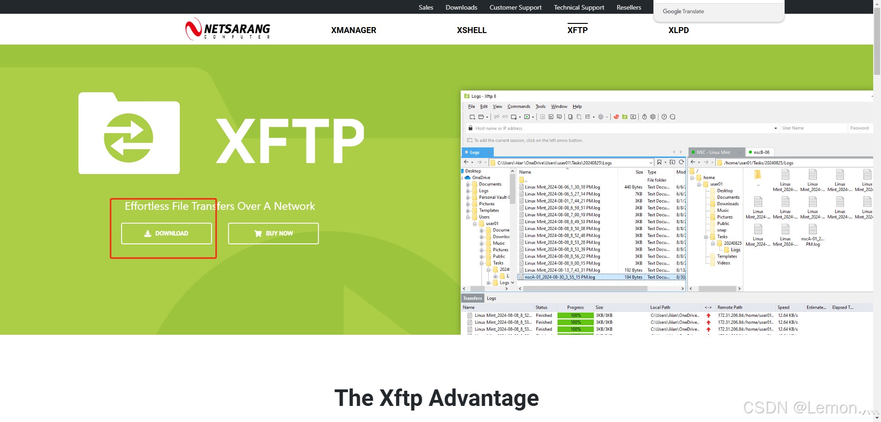Collapse the Users folder in local tree
The height and width of the screenshot is (422, 881).
click(x=468, y=217)
